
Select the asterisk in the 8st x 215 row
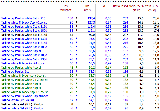(x=77, y=18)
